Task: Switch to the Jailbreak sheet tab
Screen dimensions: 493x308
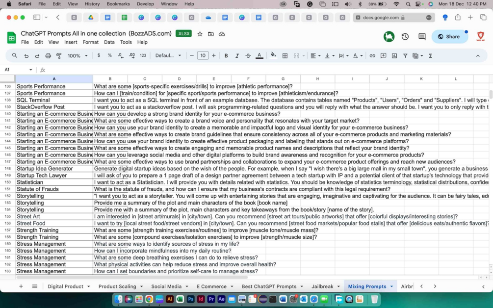Action: pos(322,286)
